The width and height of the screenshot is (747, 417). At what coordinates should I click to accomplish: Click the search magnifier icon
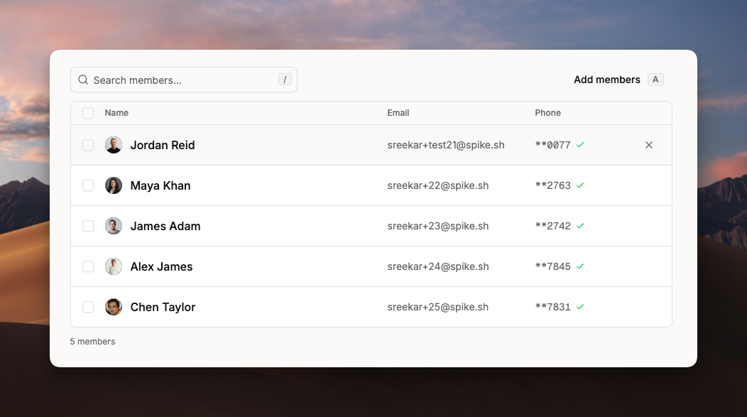tap(83, 80)
